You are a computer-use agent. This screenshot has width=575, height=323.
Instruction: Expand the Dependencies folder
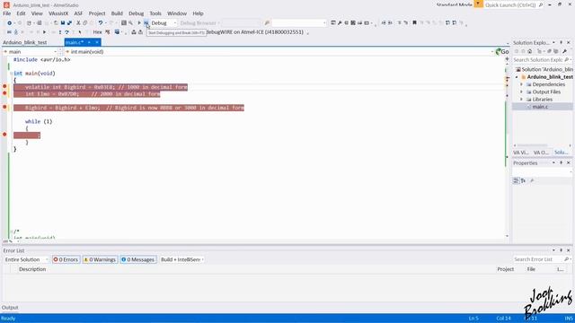coord(521,84)
